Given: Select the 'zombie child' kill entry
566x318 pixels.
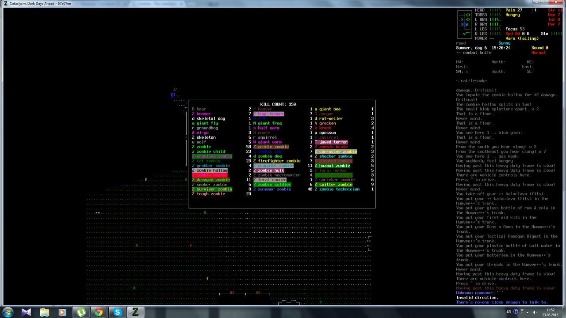Looking at the screenshot, I should tap(208, 151).
